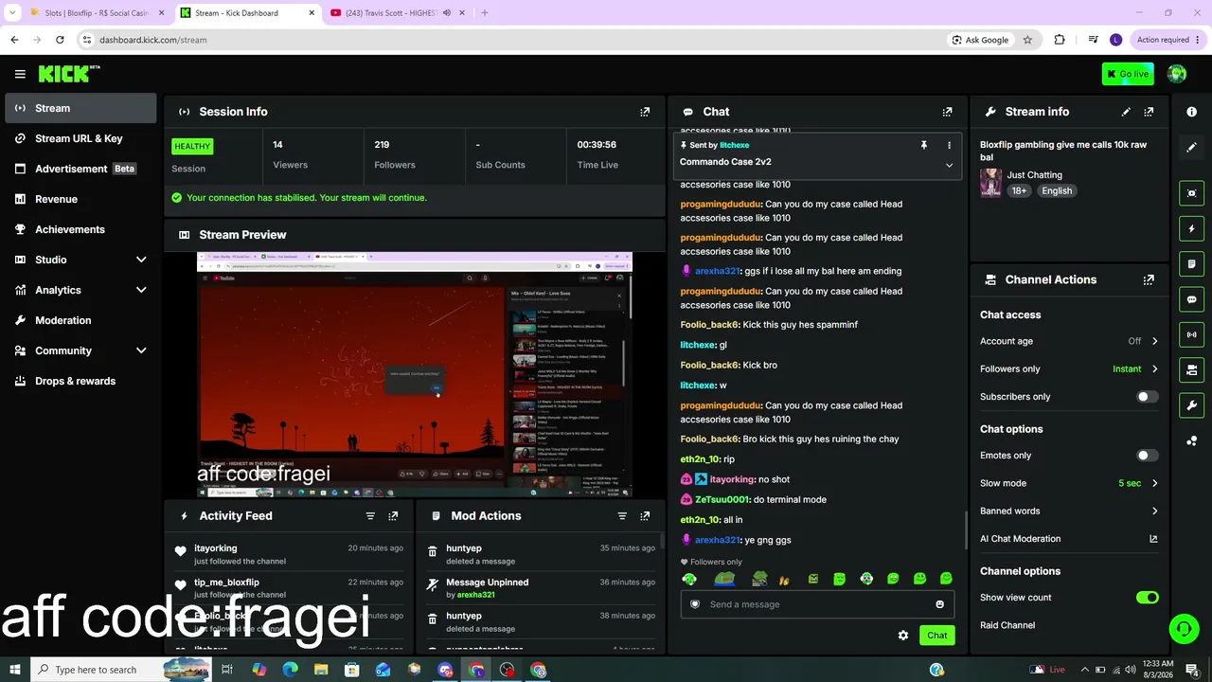Open browser extensions puzzle icon
This screenshot has height=682, width=1212.
(1060, 40)
